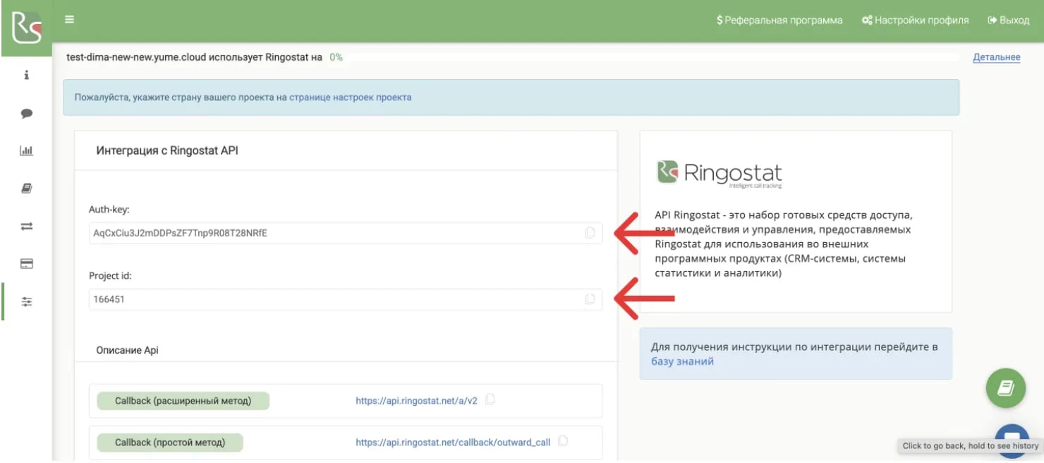The image size is (1044, 463).
Task: Open the bar chart reports icon
Action: pos(27,150)
